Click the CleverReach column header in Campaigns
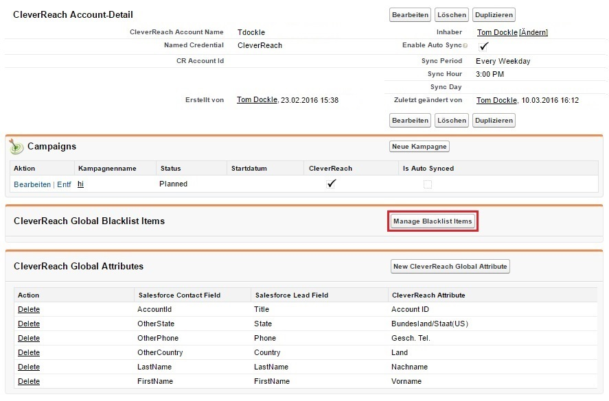 click(x=330, y=169)
